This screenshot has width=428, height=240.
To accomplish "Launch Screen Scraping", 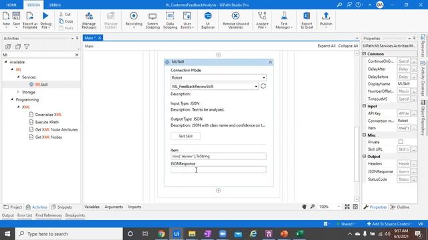I will click(x=152, y=20).
